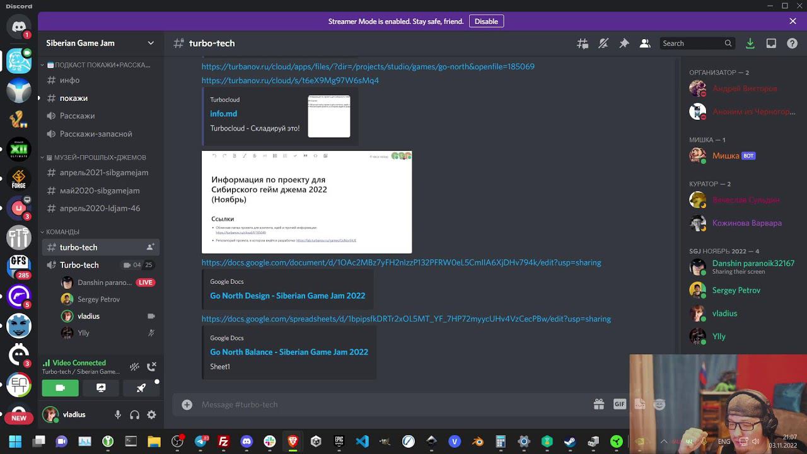This screenshot has width=807, height=454.
Task: Toggle notification settings bell icon
Action: coord(603,44)
